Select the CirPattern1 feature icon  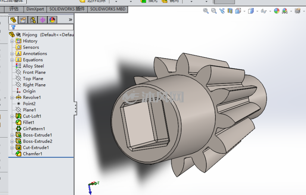click(x=19, y=129)
